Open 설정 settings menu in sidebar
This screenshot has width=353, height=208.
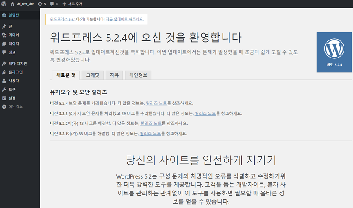[12, 98]
